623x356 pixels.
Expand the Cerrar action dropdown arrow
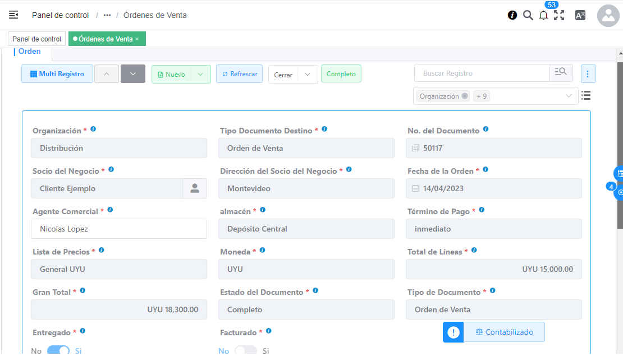(308, 75)
